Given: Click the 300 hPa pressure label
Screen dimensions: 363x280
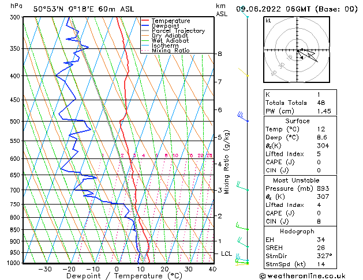Looking at the screenshot, I should (x=16, y=17).
